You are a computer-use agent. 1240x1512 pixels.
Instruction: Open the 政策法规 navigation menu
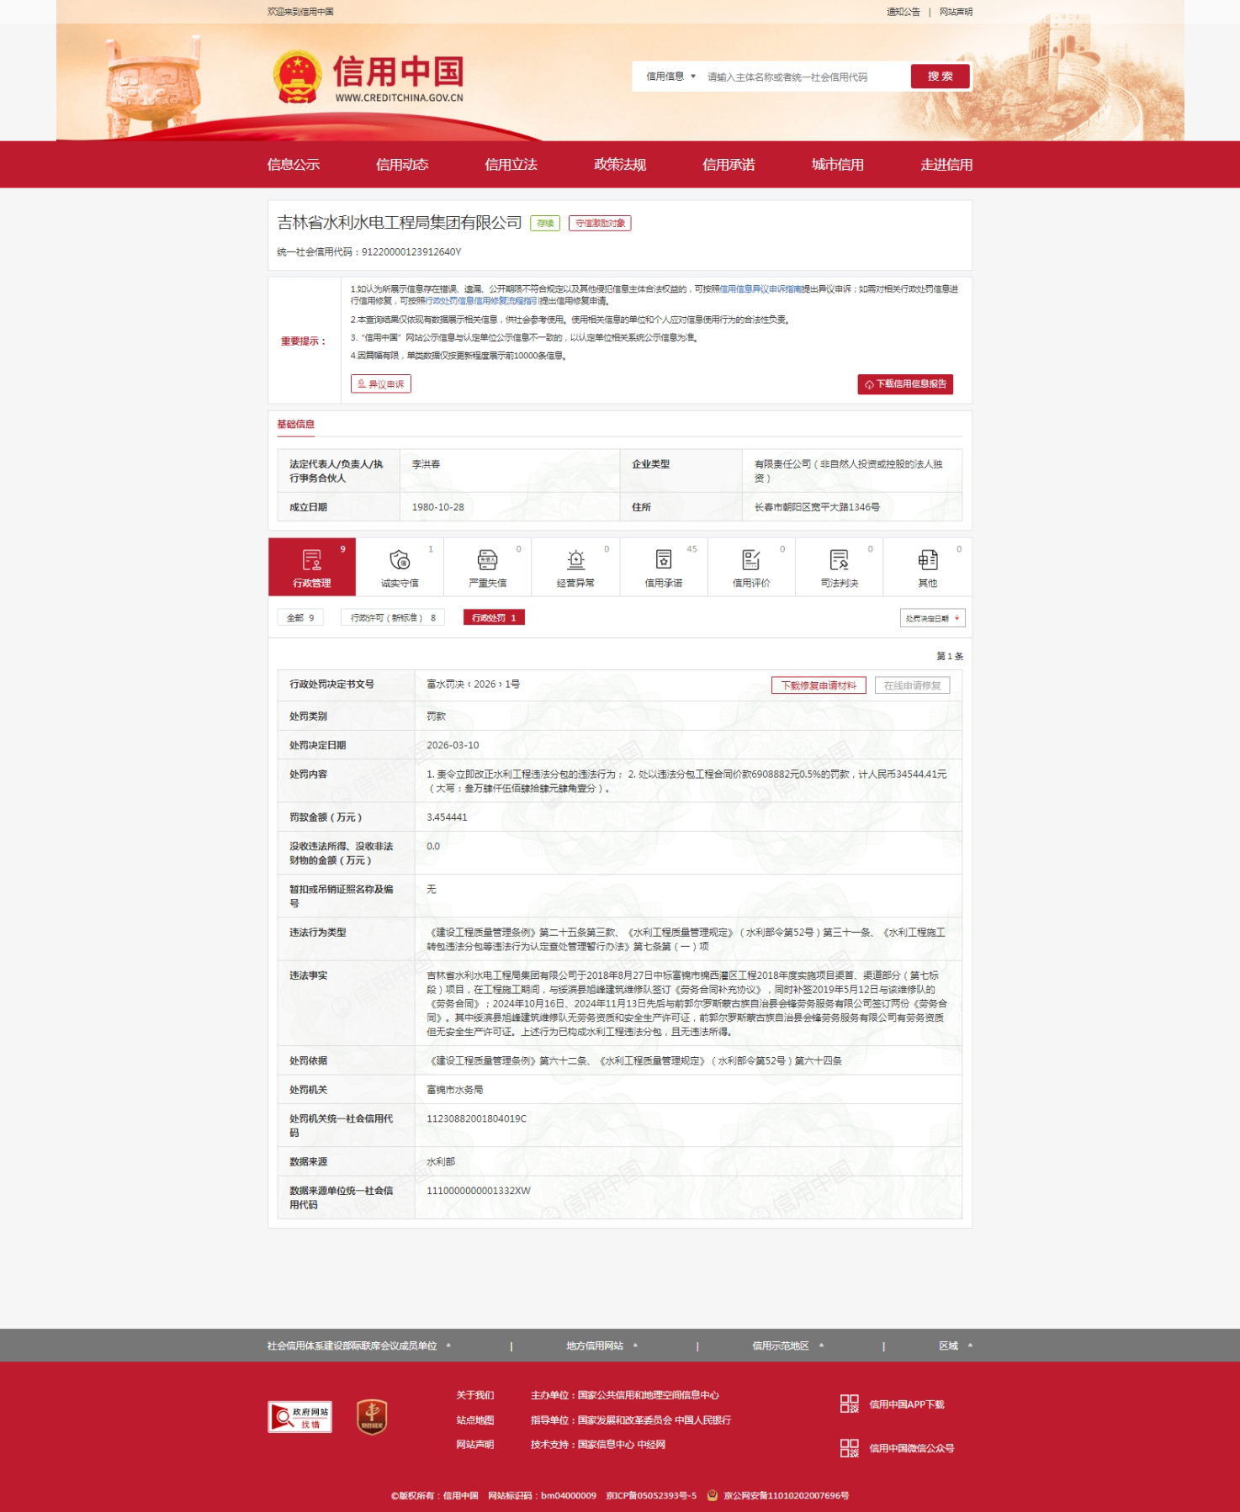click(x=619, y=165)
